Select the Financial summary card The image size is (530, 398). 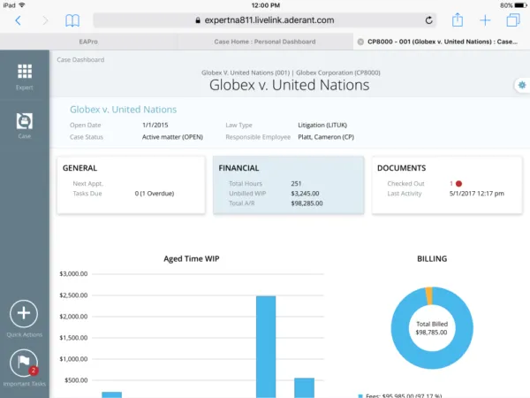[288, 186]
